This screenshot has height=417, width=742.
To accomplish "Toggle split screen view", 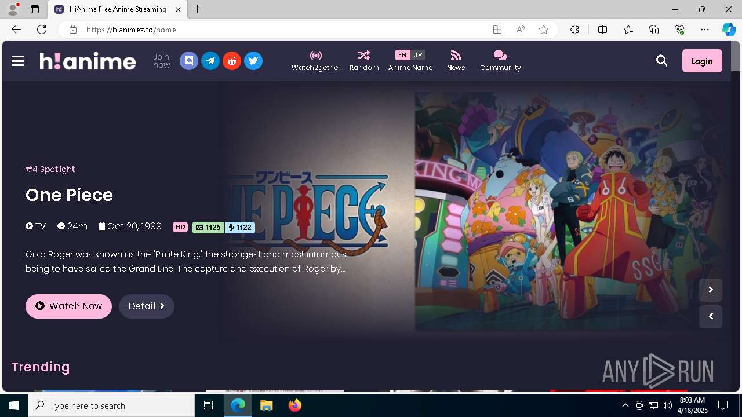I will point(602,30).
